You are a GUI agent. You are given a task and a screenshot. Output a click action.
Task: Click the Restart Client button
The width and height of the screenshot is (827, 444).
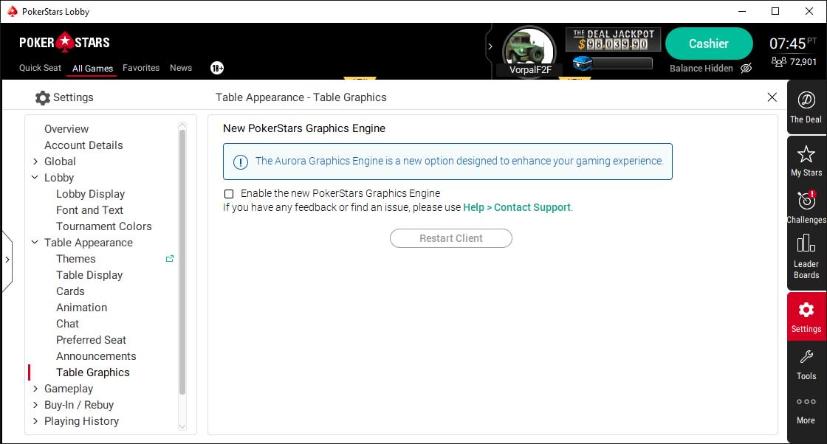[451, 238]
